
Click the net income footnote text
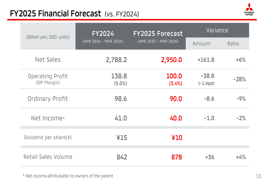point(68,176)
